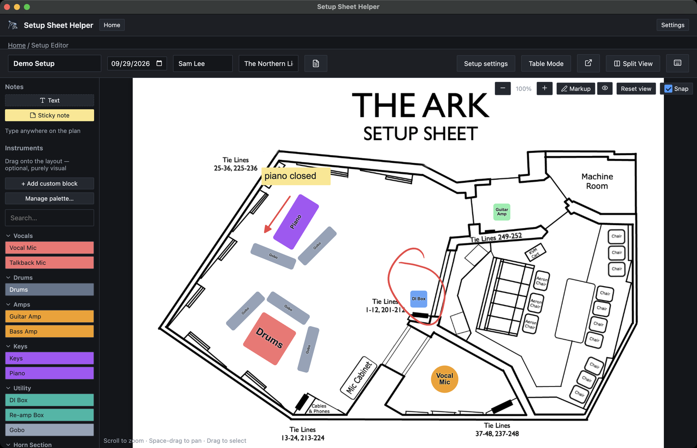
Task: Select the DI Box block on plan
Action: click(x=419, y=299)
